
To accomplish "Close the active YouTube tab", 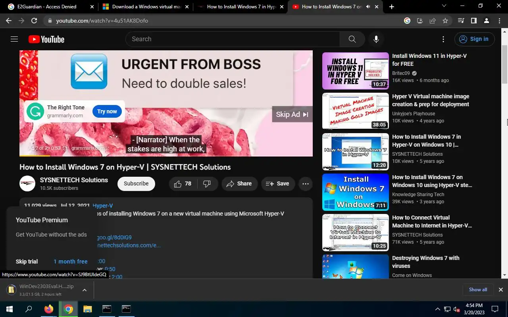I will 376,7.
